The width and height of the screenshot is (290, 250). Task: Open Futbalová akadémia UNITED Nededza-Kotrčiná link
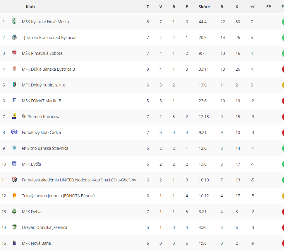pos(79,180)
